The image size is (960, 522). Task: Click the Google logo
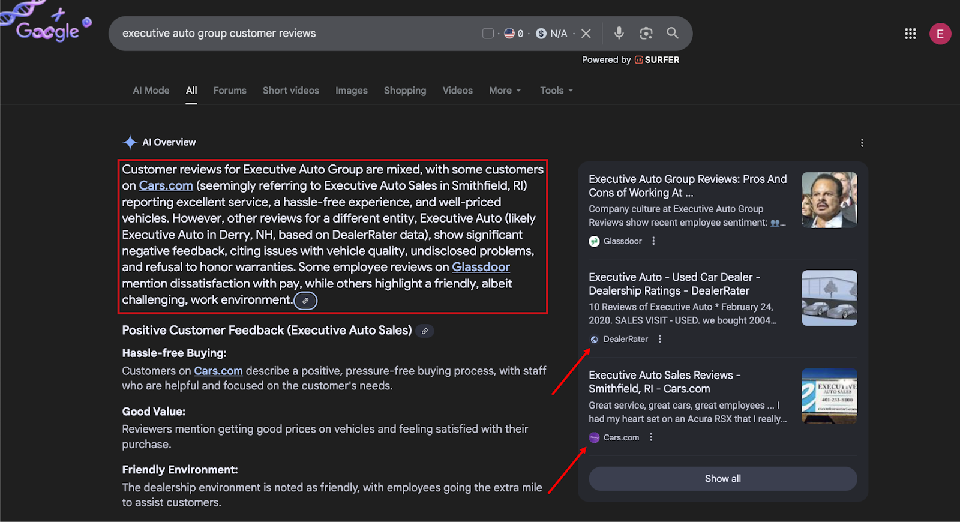click(x=48, y=30)
